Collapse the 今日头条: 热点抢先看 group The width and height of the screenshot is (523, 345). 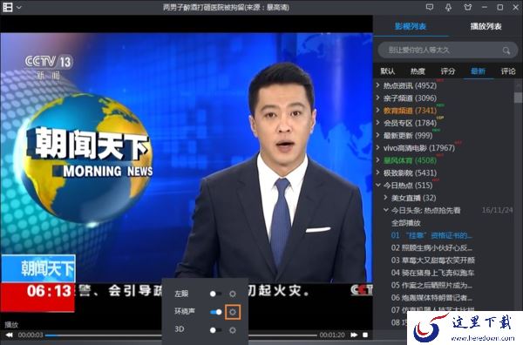pyautogui.click(x=386, y=210)
